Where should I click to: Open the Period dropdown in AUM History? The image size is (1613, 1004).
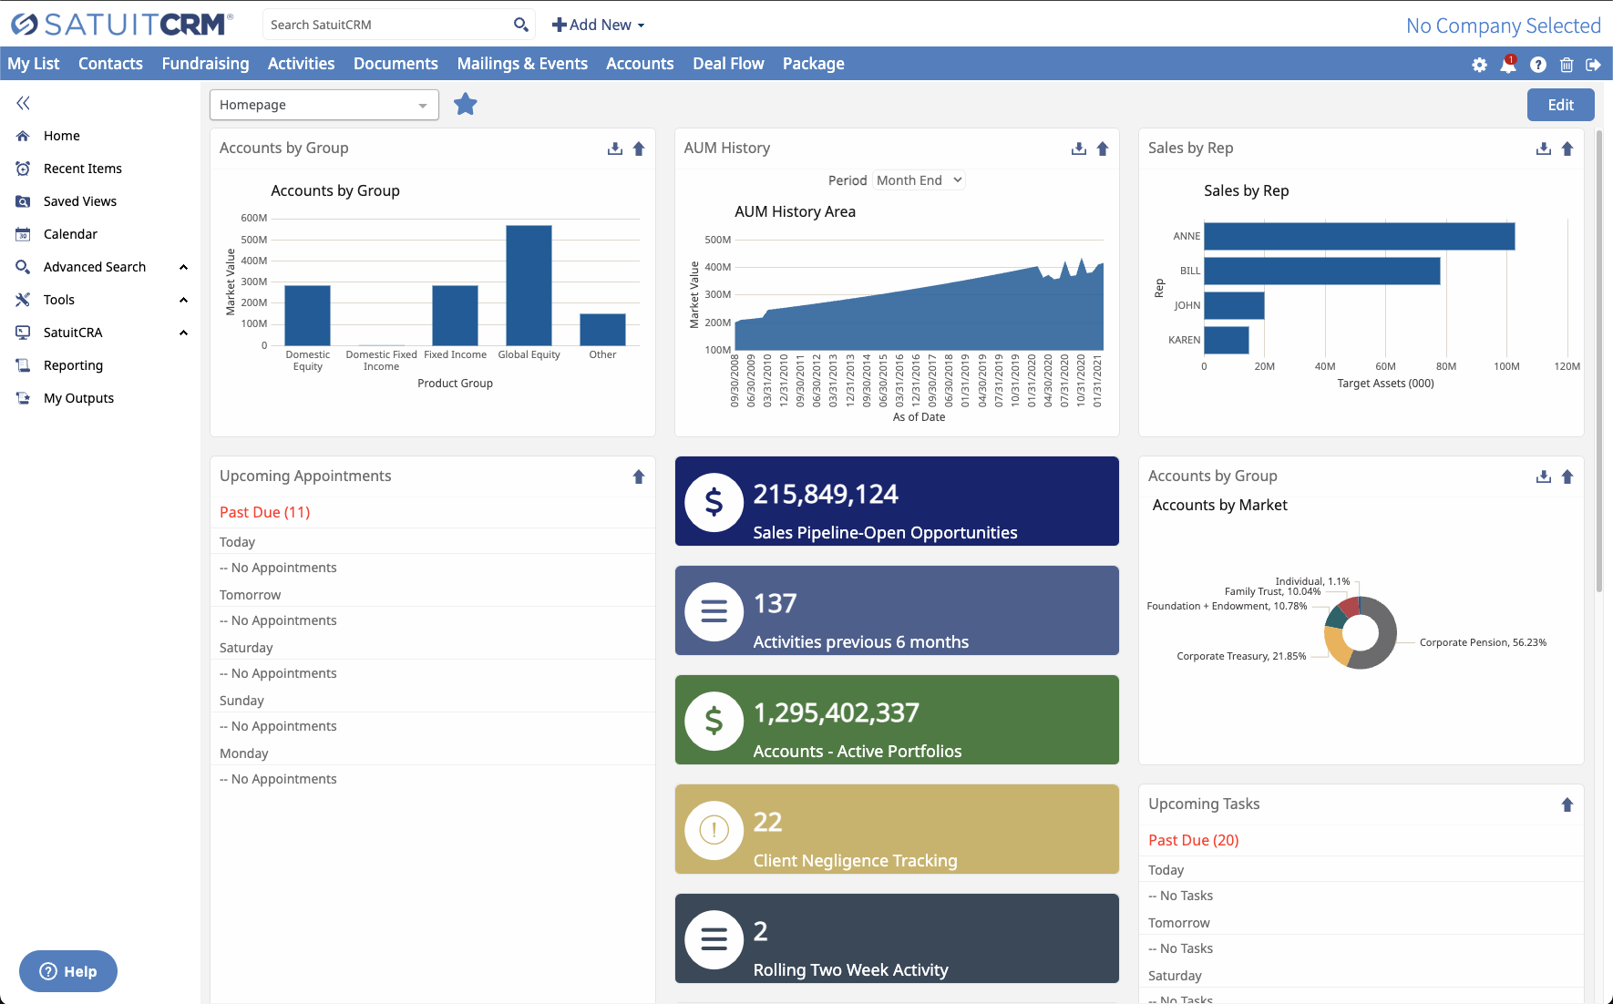pyautogui.click(x=919, y=179)
